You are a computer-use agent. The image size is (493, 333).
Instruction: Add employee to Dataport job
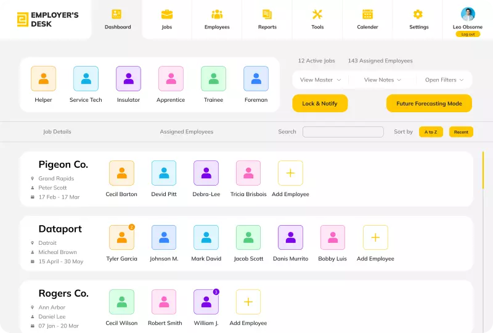tap(375, 237)
